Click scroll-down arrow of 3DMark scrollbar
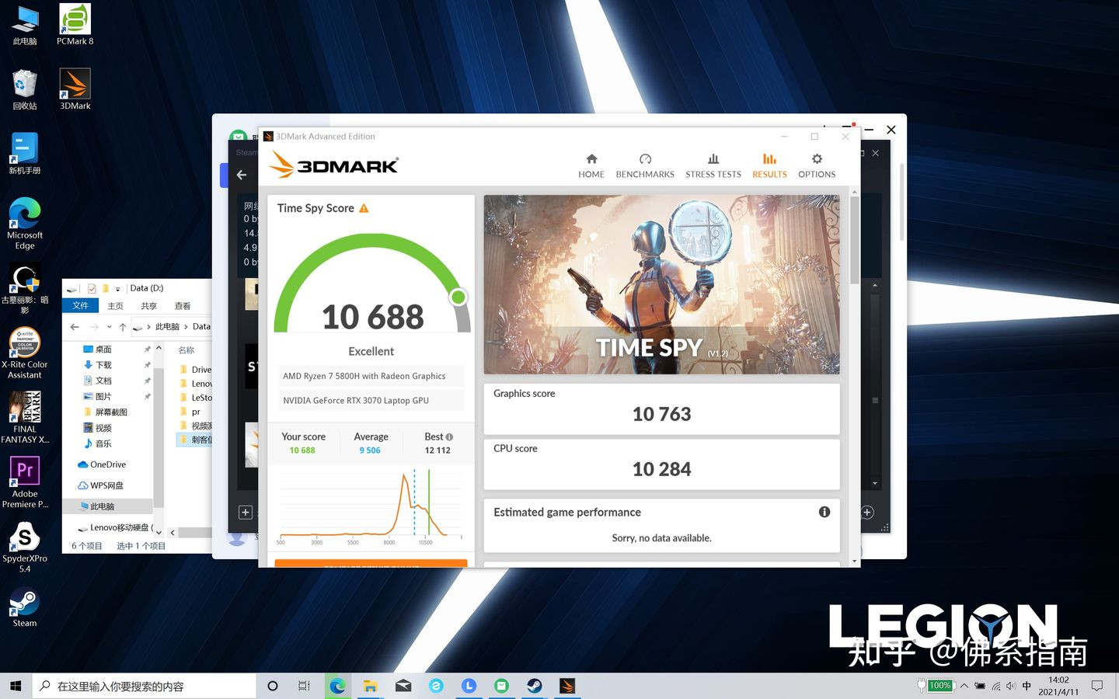The width and height of the screenshot is (1119, 699). tap(855, 561)
